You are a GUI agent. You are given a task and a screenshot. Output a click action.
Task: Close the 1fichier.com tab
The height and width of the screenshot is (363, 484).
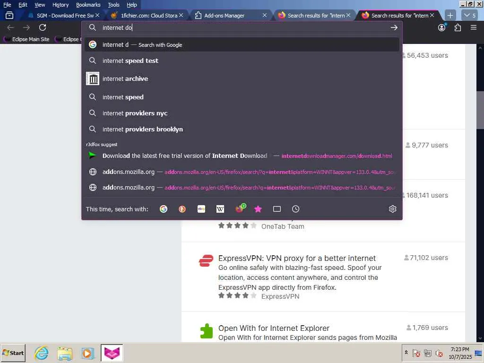click(181, 15)
